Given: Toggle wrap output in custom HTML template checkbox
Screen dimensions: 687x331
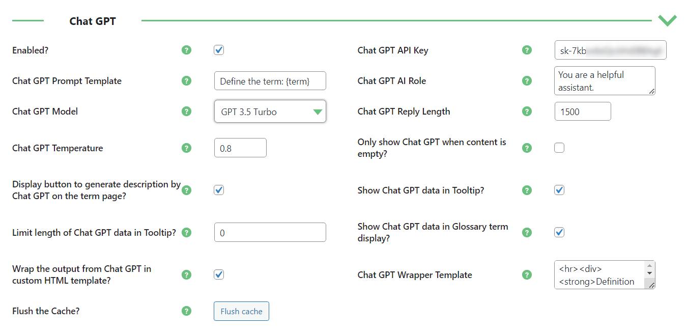Looking at the screenshot, I should [219, 274].
